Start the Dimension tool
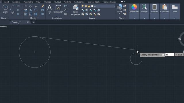Screen dimensions: 184x103 click(x=58, y=9)
